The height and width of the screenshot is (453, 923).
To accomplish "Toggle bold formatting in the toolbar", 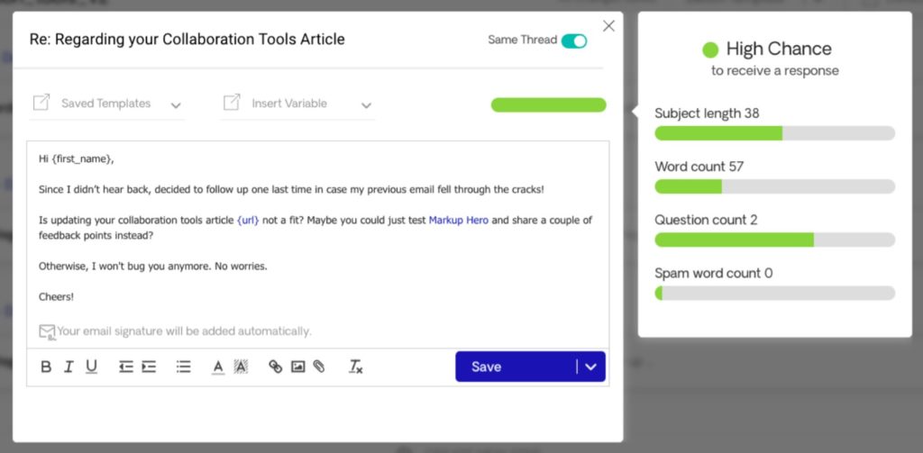I will [x=46, y=367].
